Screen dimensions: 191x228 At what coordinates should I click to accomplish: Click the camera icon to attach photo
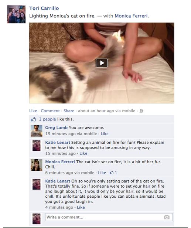(x=167, y=217)
